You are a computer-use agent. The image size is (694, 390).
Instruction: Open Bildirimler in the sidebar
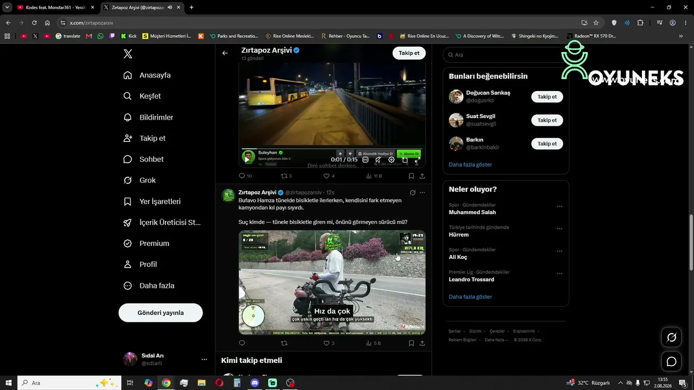(149, 117)
